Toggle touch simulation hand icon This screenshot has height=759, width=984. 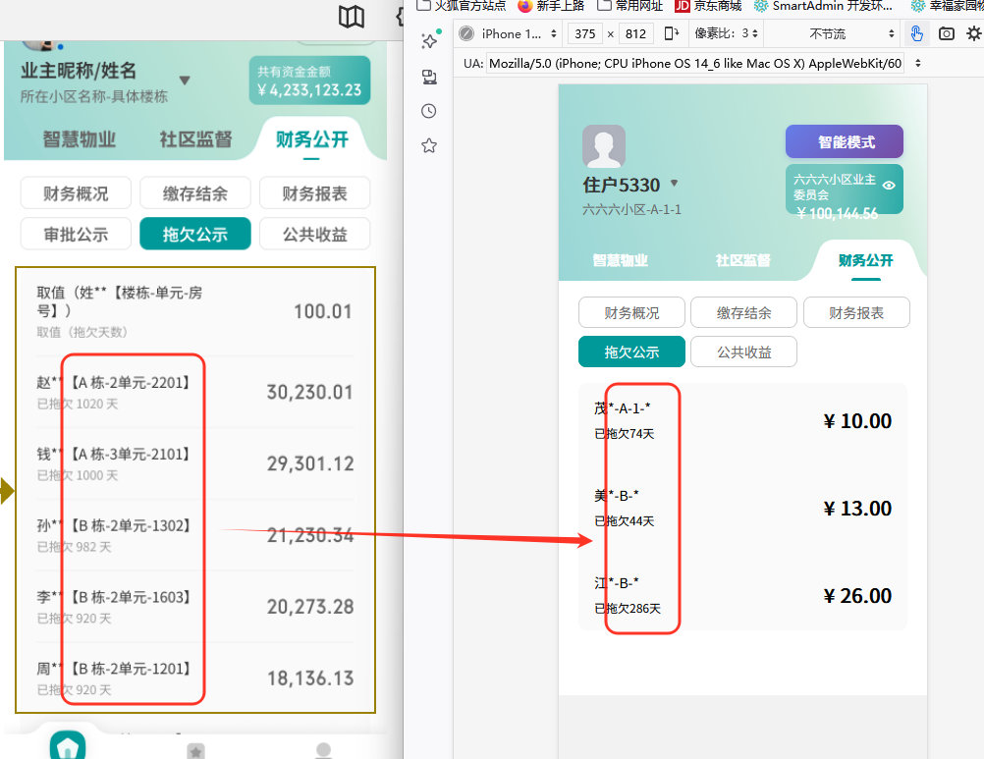(916, 33)
